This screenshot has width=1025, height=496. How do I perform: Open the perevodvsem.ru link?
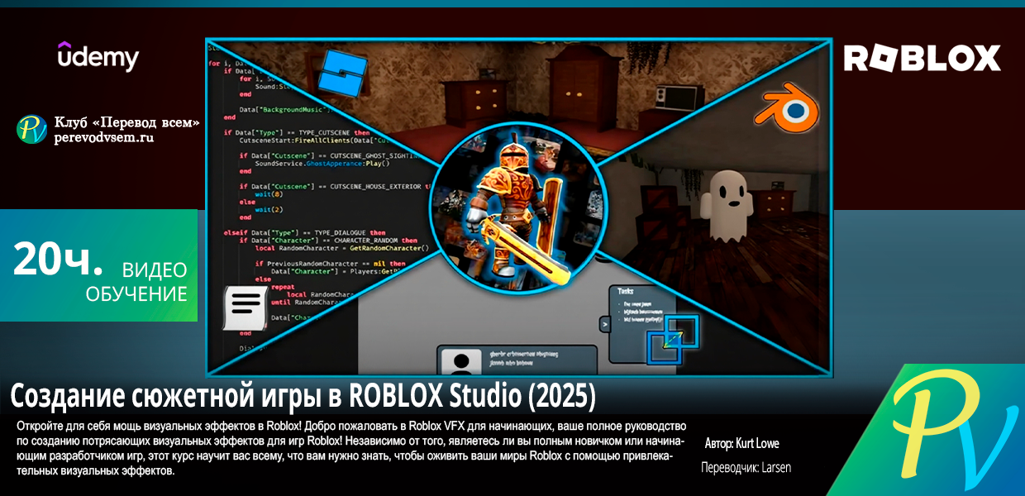(x=104, y=137)
